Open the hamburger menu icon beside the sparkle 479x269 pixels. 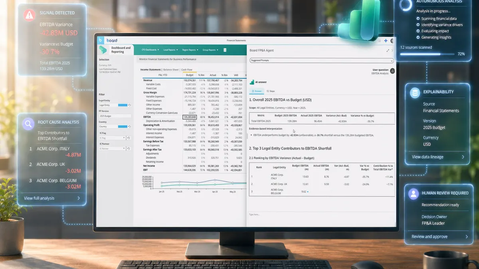(x=379, y=41)
